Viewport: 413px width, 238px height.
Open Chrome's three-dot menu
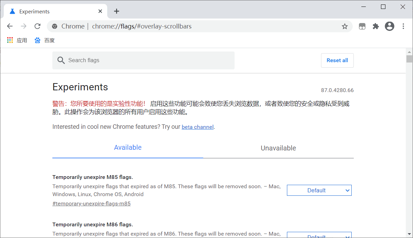pyautogui.click(x=403, y=26)
